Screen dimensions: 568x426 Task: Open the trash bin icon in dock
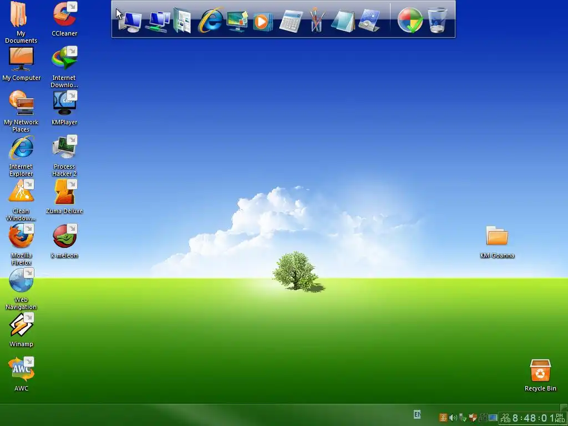pyautogui.click(x=437, y=21)
